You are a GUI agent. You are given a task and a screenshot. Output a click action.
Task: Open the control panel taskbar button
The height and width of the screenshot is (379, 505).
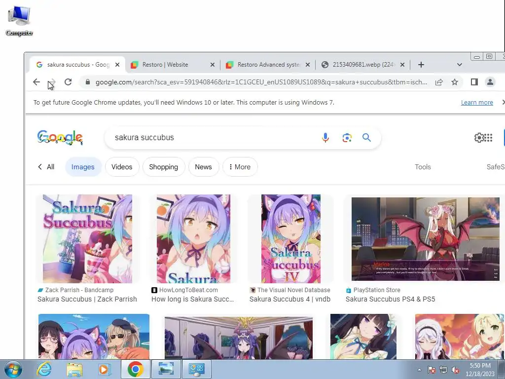coord(196,369)
